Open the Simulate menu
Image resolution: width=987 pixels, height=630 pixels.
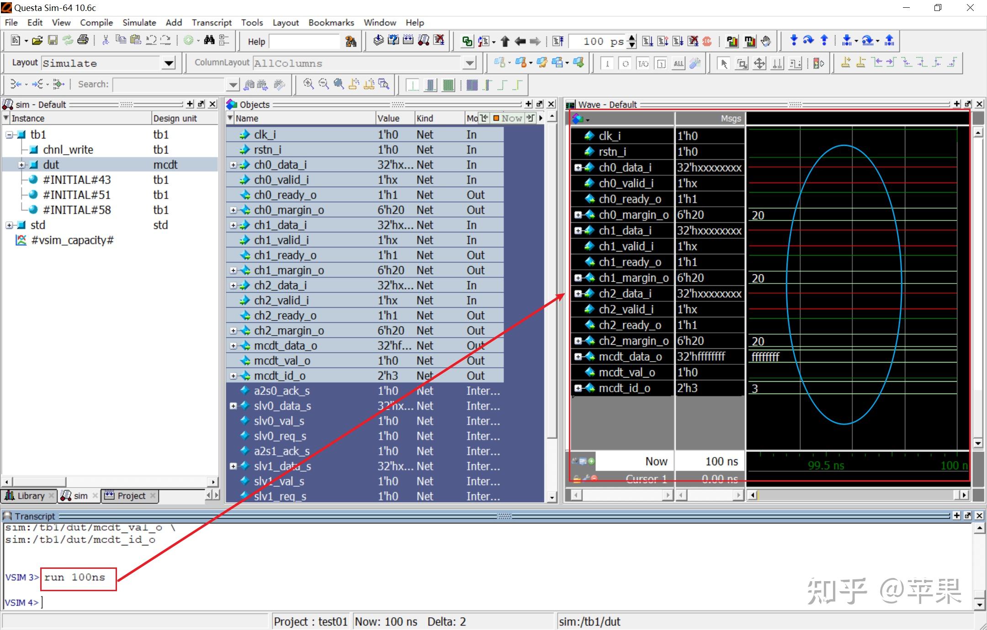point(139,22)
